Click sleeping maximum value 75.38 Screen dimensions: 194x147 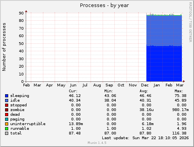pyautogui.click(x=181, y=96)
